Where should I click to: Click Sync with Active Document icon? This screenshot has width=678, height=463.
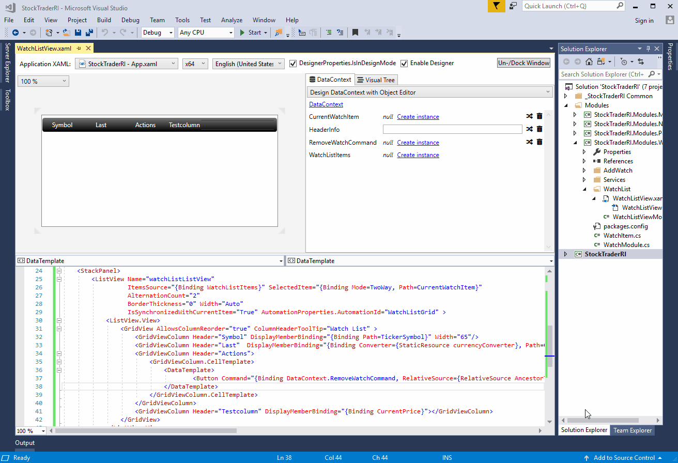[x=640, y=61]
